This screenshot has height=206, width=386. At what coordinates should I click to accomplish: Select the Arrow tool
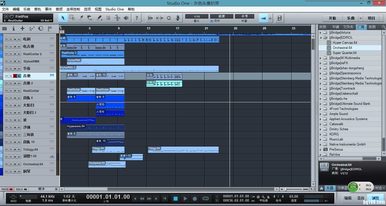tap(63, 18)
